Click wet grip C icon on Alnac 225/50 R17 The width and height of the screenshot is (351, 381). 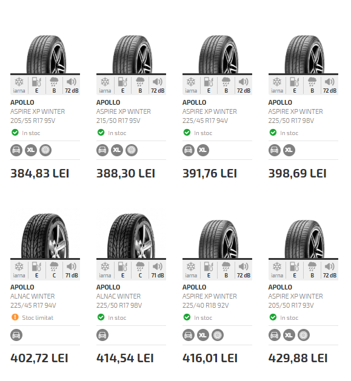pos(140,270)
